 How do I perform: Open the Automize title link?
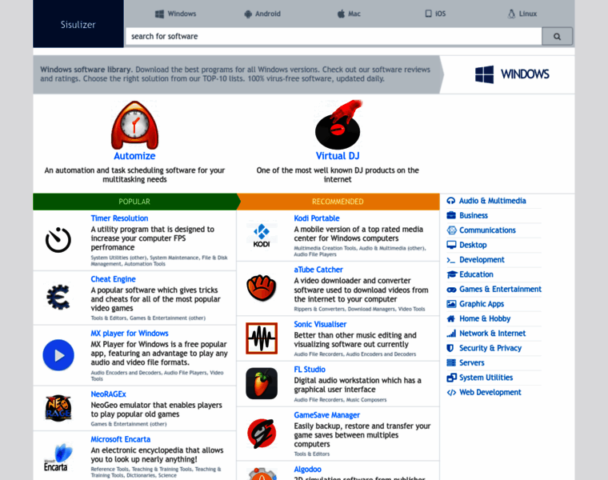pos(134,156)
